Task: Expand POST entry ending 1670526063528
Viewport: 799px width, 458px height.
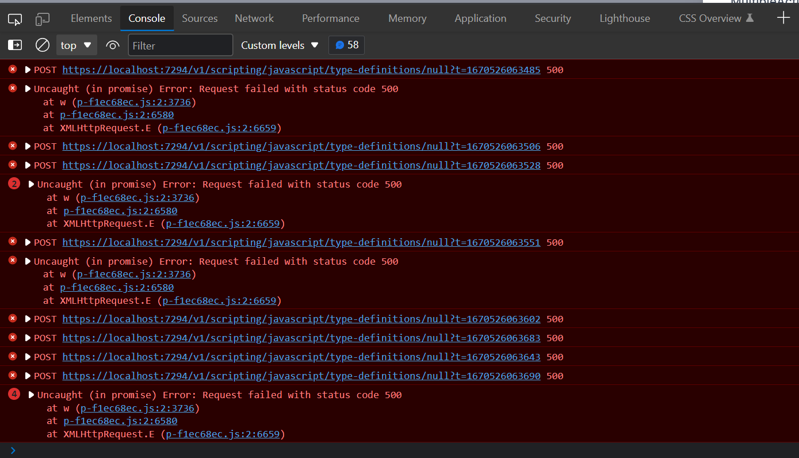Action: (x=28, y=165)
